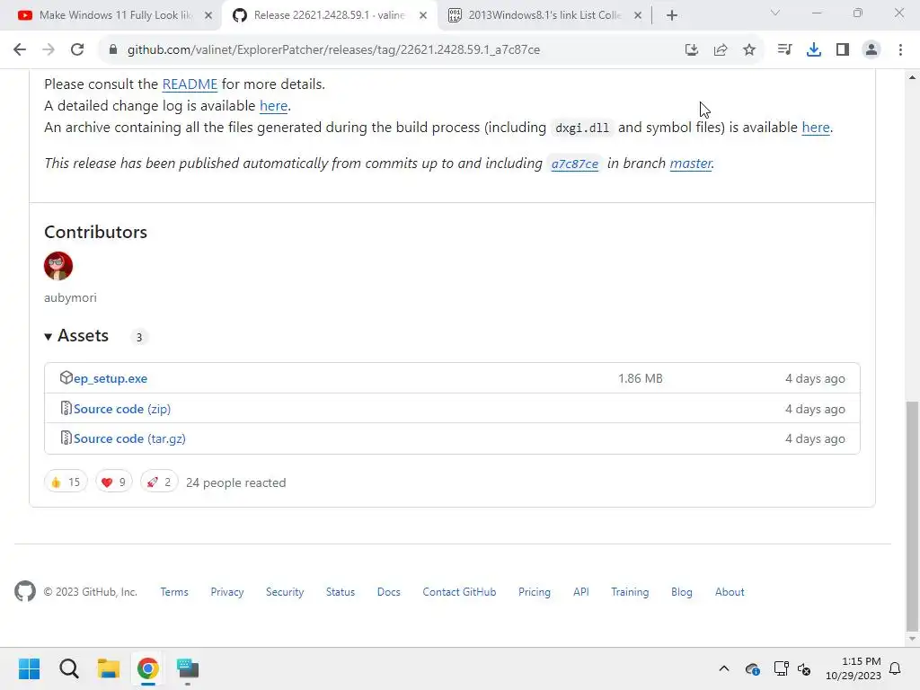
Task: Download Source code (tar.gz)
Action: click(x=129, y=438)
